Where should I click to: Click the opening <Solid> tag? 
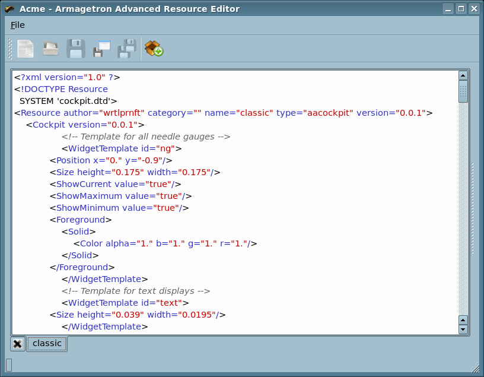[79, 232]
